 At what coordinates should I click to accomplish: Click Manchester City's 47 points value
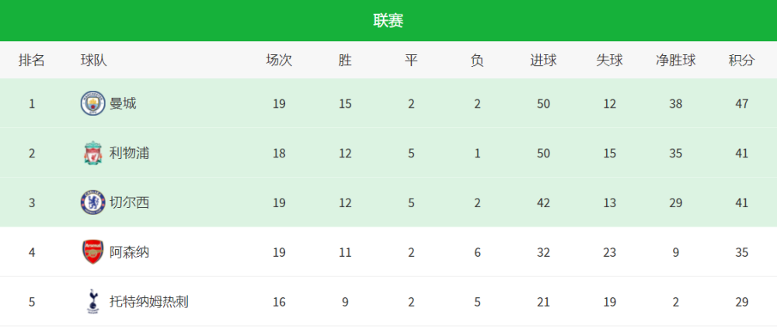(742, 104)
